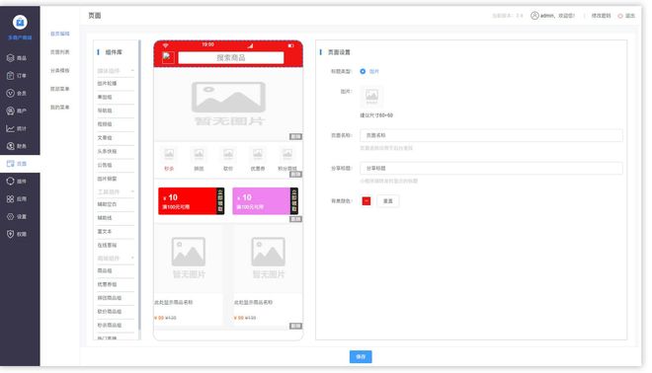The height and width of the screenshot is (373, 652).
Task: Click the image upload placeholder thumbnail
Action: 371,97
